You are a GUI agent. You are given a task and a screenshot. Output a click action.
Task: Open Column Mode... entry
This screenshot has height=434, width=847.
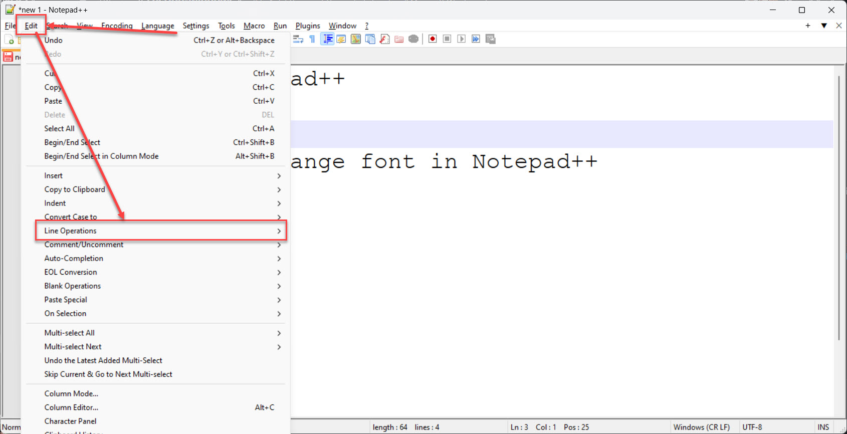pyautogui.click(x=156, y=393)
